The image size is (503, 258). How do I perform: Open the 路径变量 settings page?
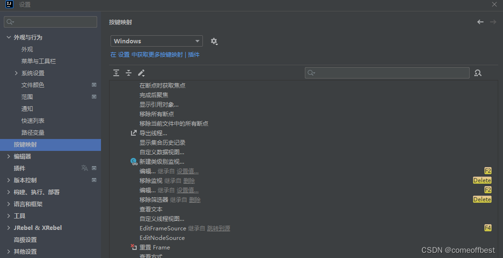pos(33,133)
